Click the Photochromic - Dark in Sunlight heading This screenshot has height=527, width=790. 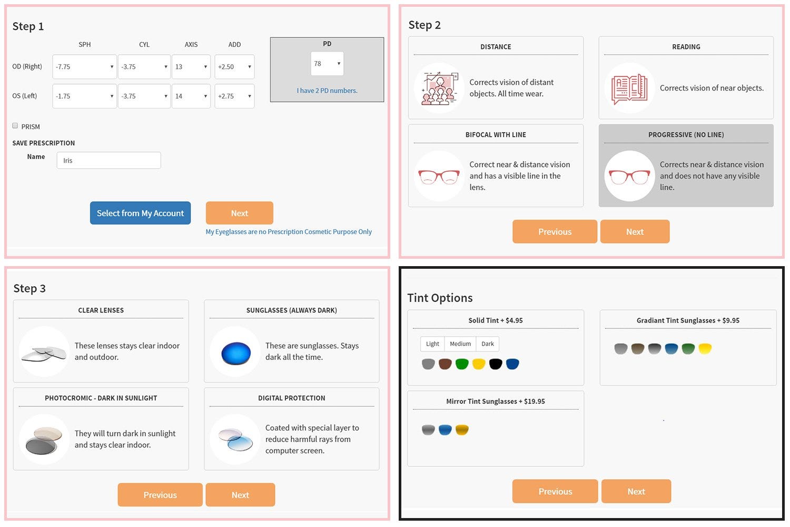pyautogui.click(x=101, y=398)
